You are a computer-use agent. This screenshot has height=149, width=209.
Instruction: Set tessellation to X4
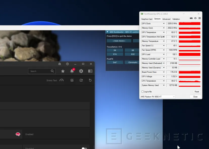point(115,50)
